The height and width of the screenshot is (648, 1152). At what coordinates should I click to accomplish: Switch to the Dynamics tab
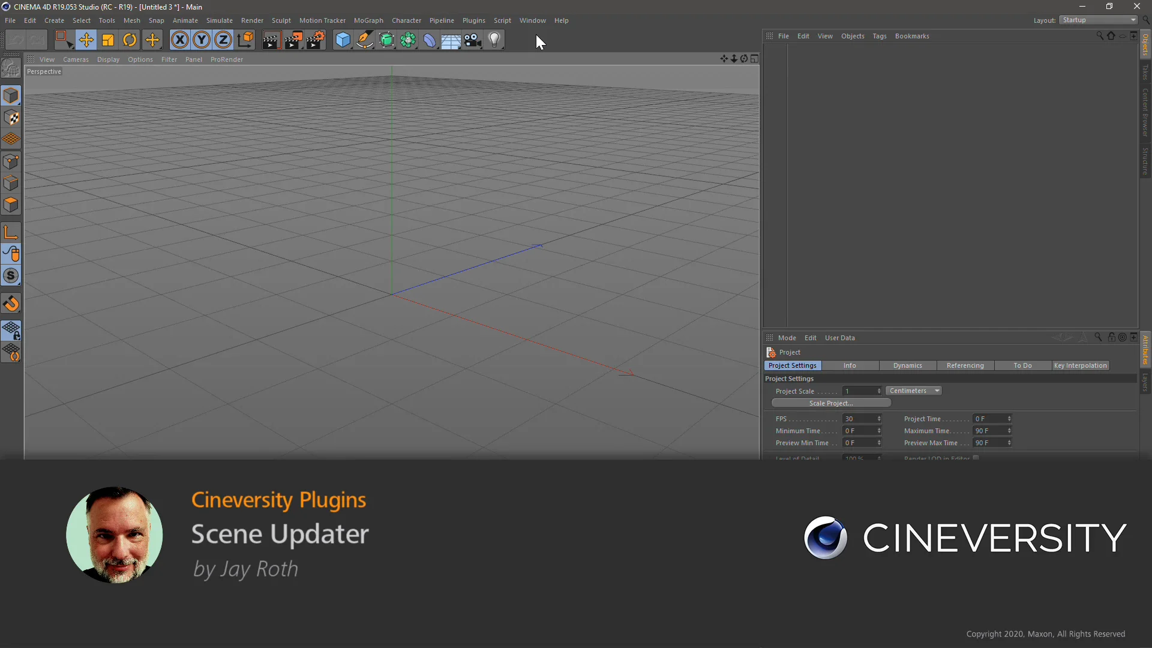click(907, 365)
